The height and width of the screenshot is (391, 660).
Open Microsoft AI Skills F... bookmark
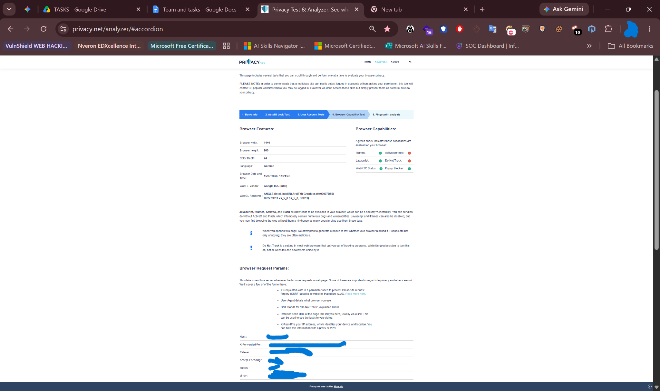click(x=416, y=46)
